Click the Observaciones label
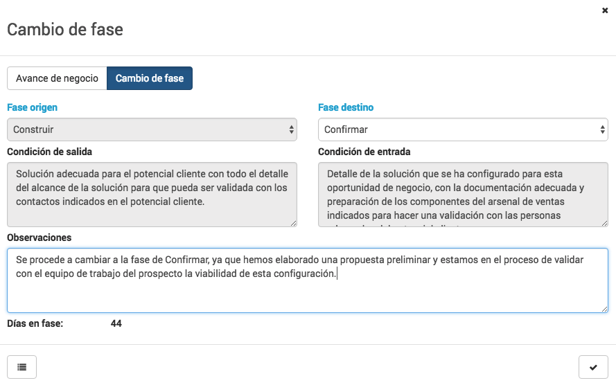 pyautogui.click(x=39, y=238)
